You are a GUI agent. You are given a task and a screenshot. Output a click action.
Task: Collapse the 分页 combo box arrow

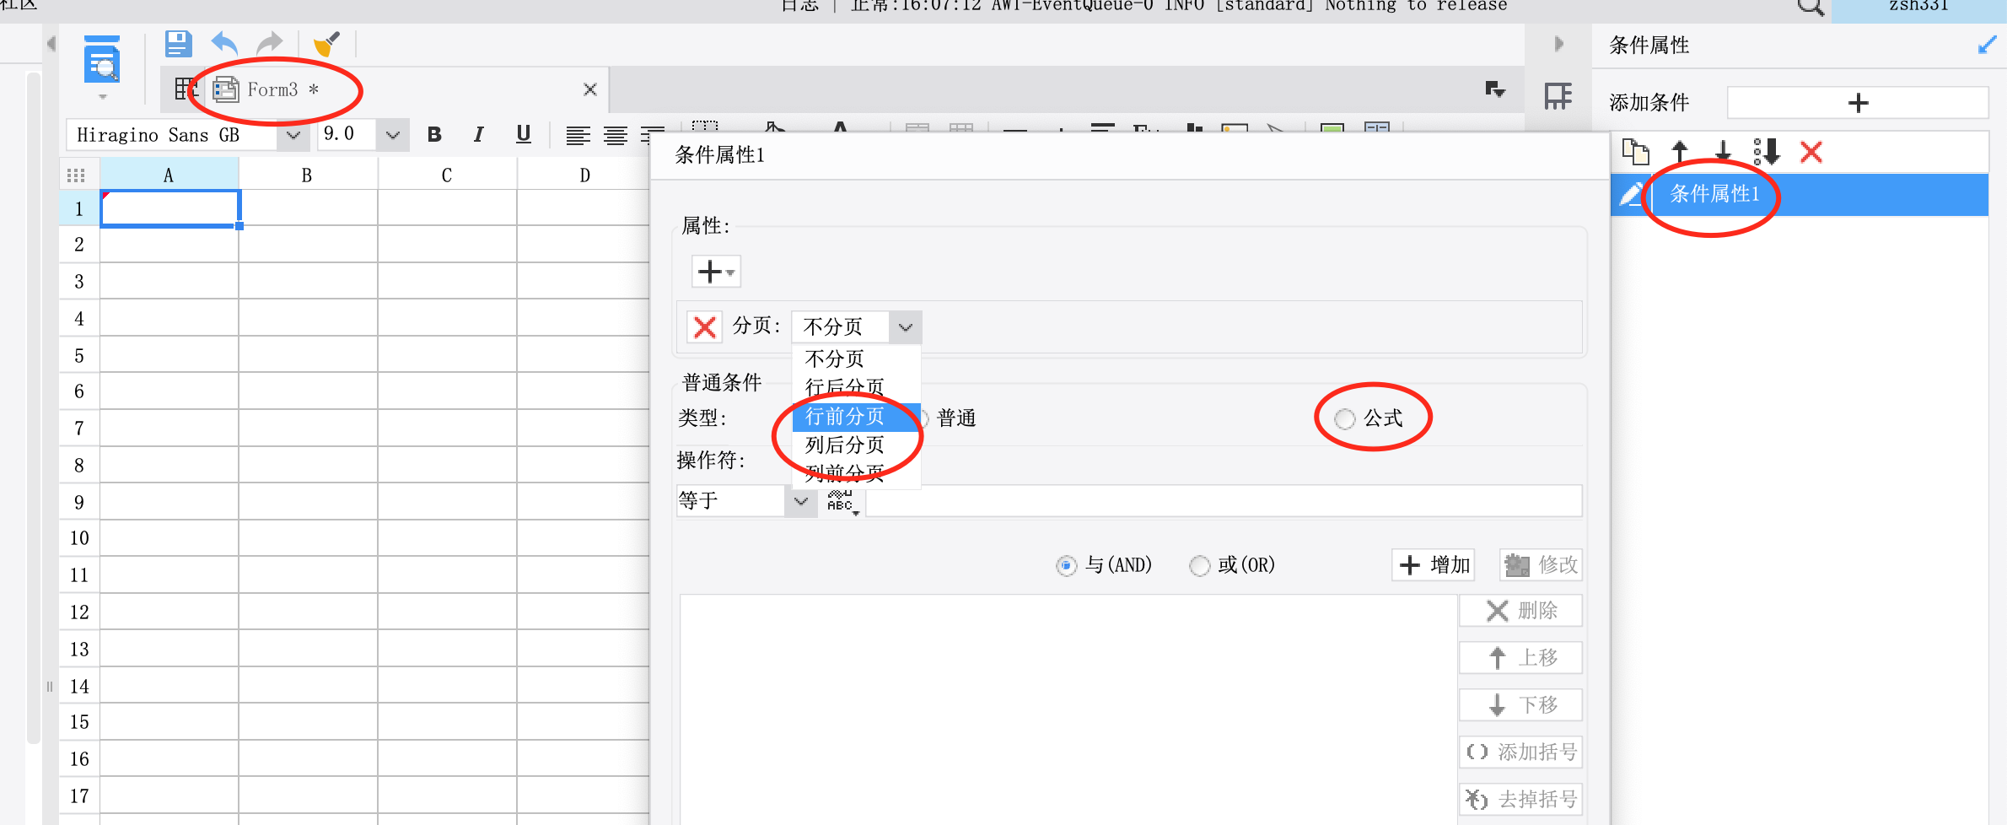[905, 326]
